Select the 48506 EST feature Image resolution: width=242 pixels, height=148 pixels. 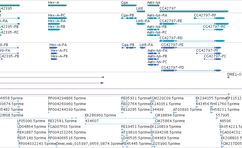pos(221,124)
